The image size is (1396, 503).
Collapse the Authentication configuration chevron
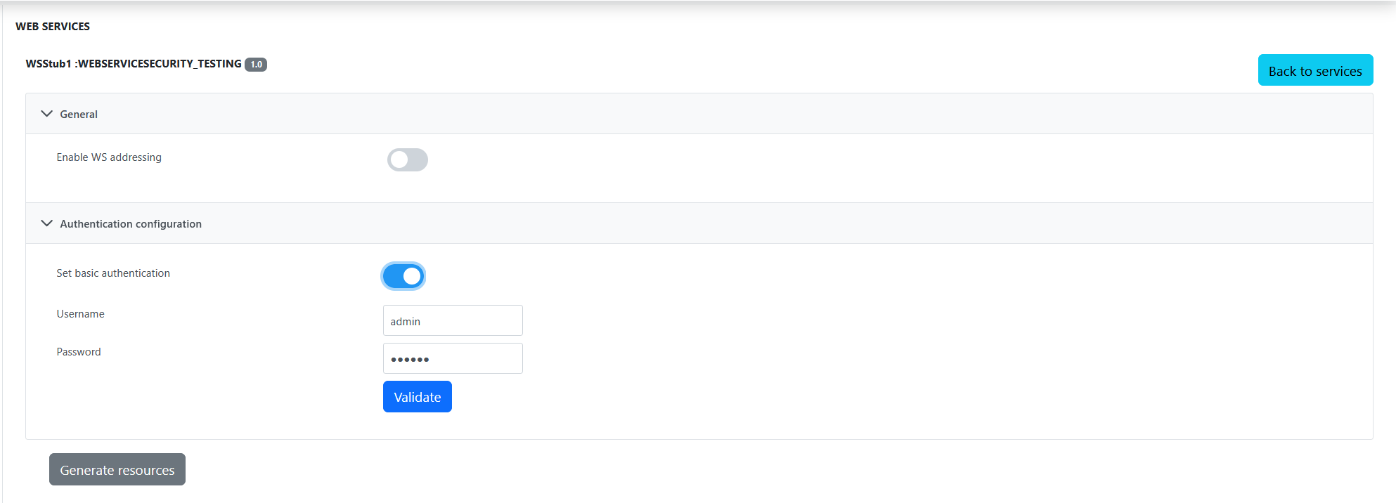click(x=46, y=223)
